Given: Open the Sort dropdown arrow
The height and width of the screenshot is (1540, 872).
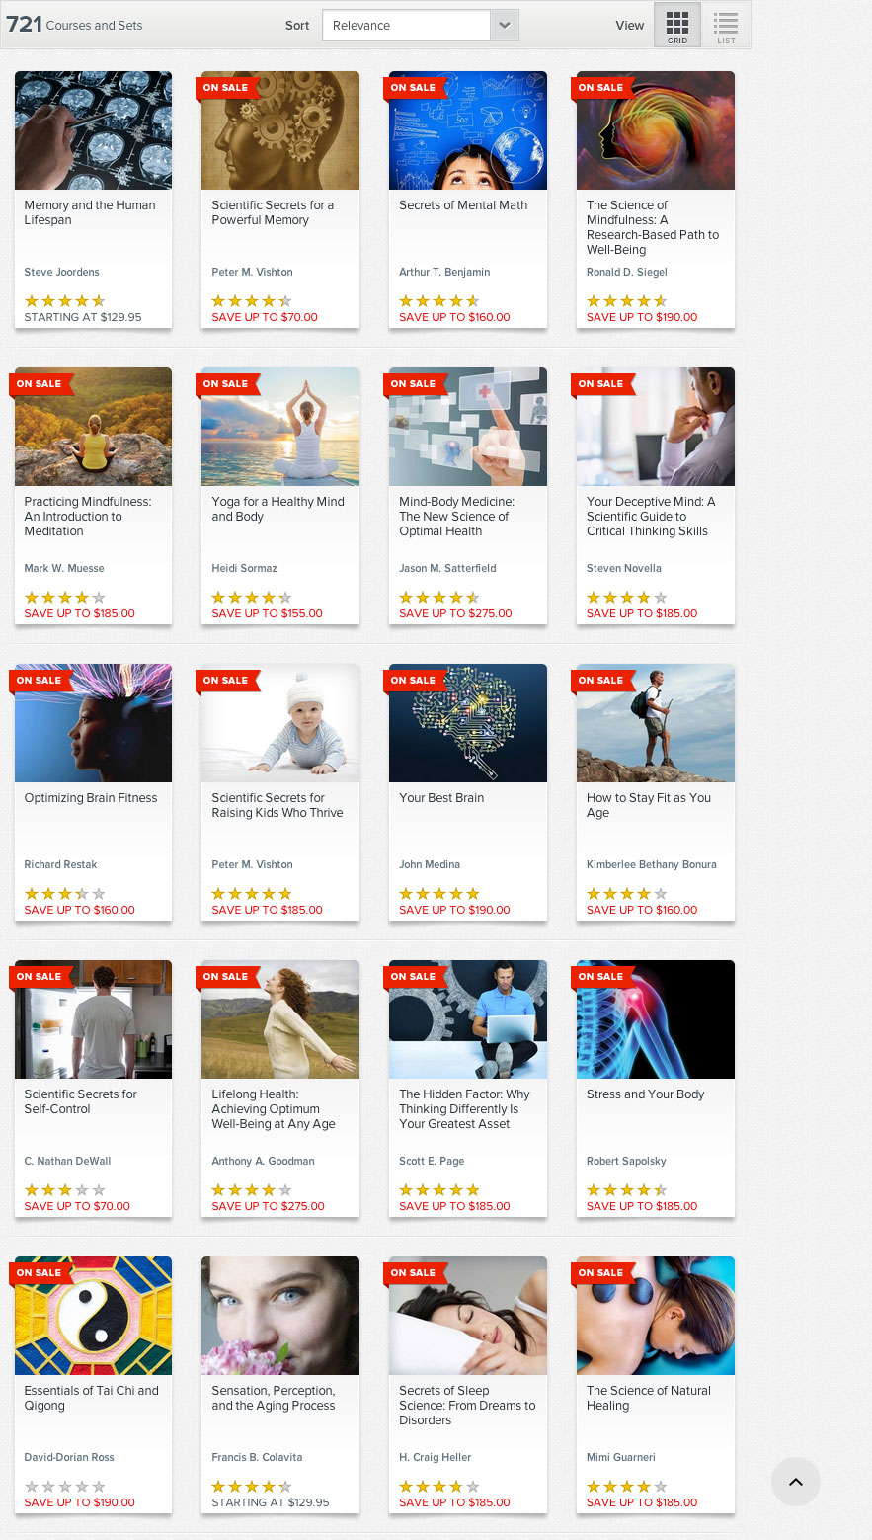Looking at the screenshot, I should 505,26.
